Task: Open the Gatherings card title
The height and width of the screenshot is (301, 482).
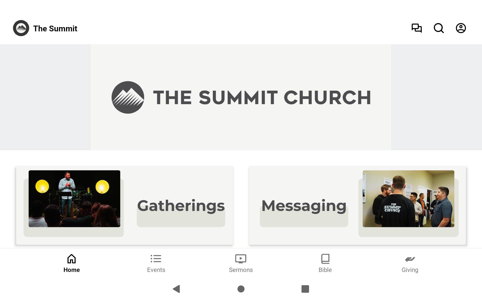Action: pos(181,206)
